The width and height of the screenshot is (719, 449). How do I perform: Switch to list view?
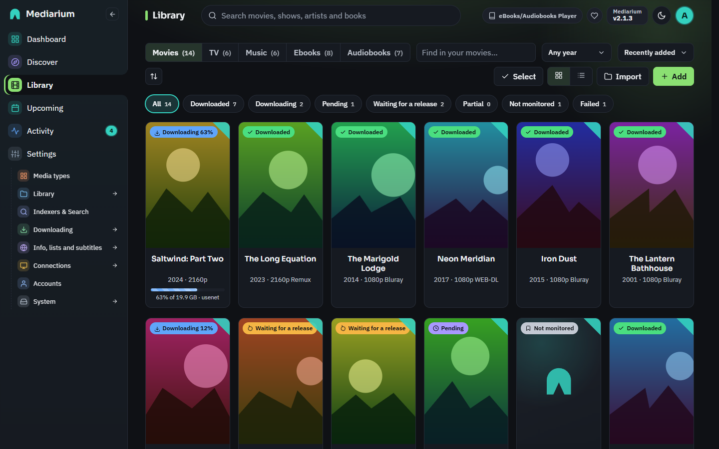point(581,76)
